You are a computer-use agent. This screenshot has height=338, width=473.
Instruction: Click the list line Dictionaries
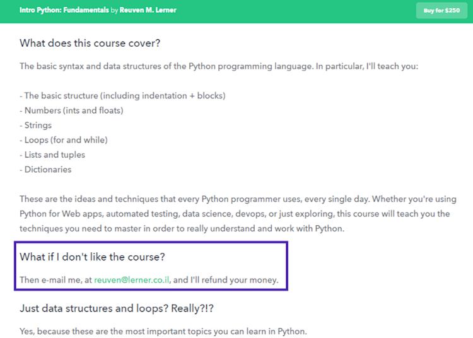[45, 170]
